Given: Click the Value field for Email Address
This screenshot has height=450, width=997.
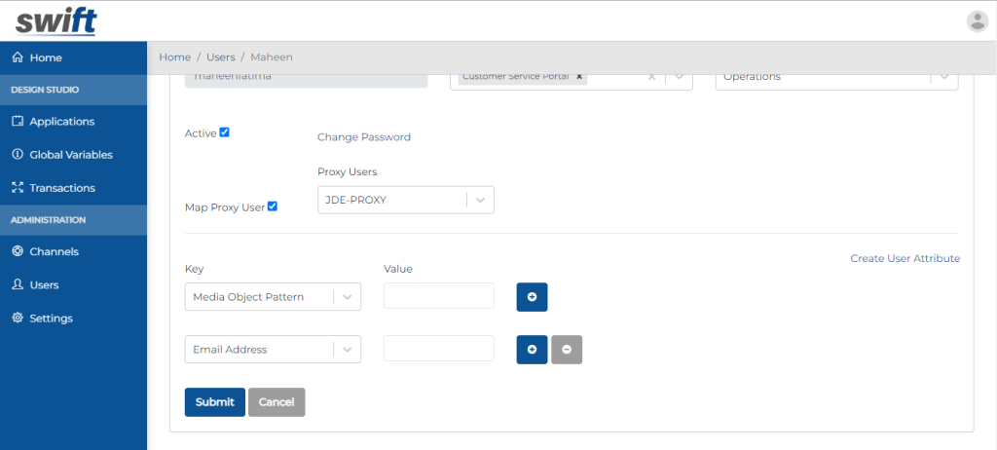Looking at the screenshot, I should tap(438, 350).
